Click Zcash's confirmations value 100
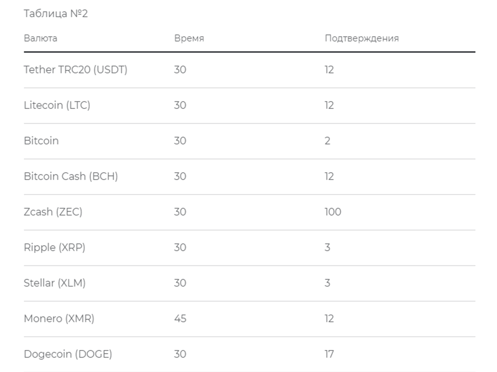 (x=333, y=212)
